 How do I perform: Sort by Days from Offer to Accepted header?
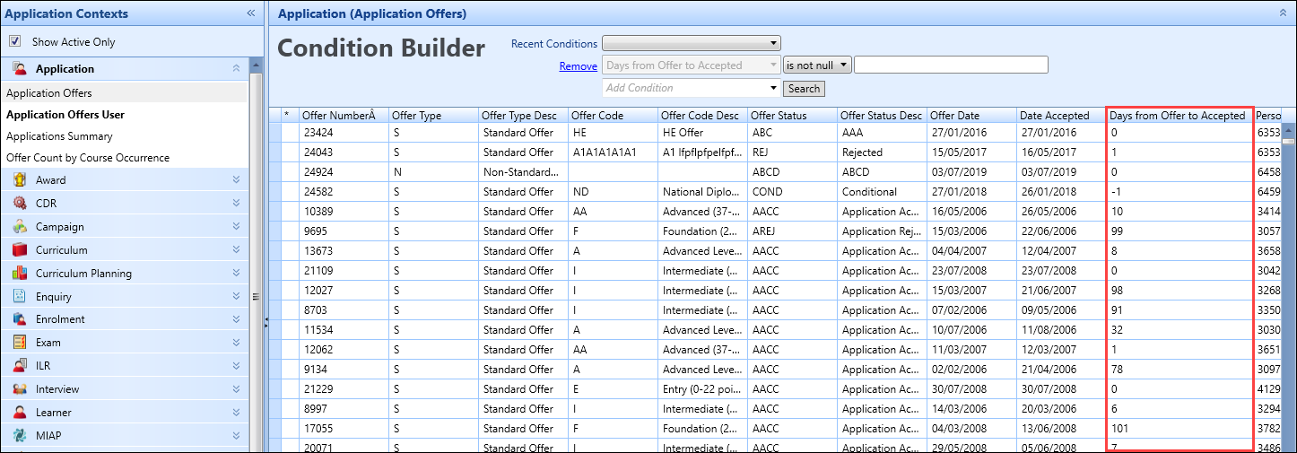pyautogui.click(x=1179, y=115)
